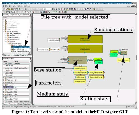Click the Open file toolbar icon
This screenshot has height=115, width=139.
point(7,9)
